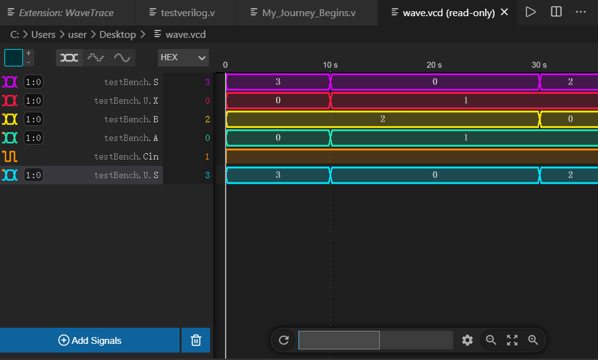Click the Users breadcrumb segment
Viewport: 598px width, 360px height.
tap(43, 35)
